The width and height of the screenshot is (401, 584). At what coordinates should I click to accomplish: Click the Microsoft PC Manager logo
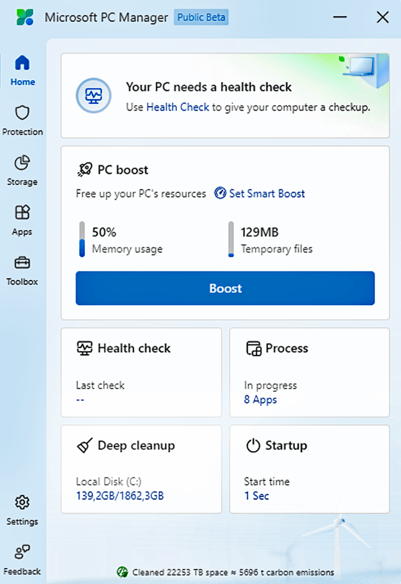point(25,17)
